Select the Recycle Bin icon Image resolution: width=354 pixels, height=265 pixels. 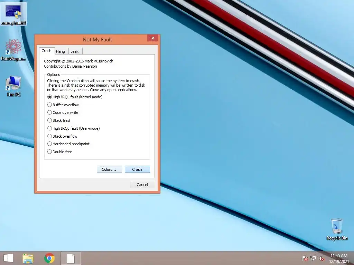coord(337,229)
